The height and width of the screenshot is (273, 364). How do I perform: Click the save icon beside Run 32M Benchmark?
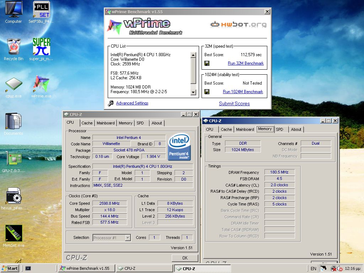[207, 63]
